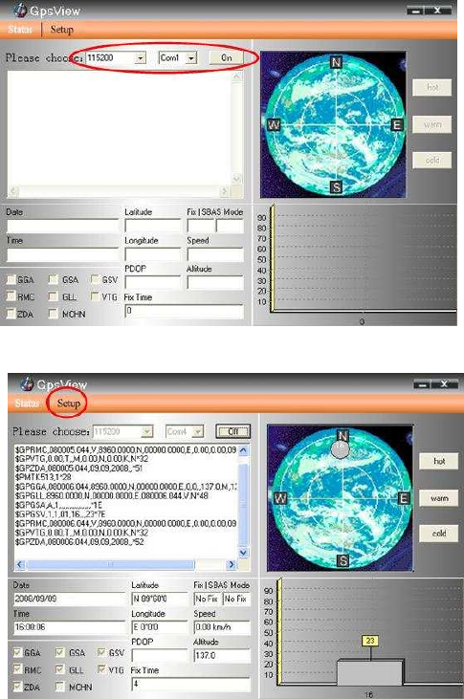Click the N compass marker on upper globe

(336, 62)
